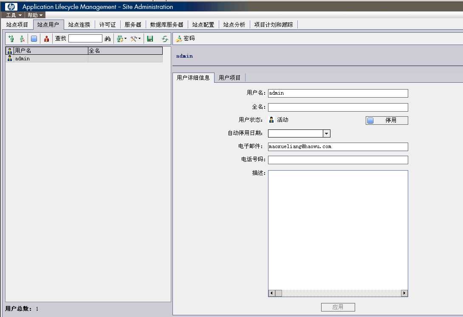Select the admin row in user list
The width and height of the screenshot is (463, 317).
coord(84,59)
